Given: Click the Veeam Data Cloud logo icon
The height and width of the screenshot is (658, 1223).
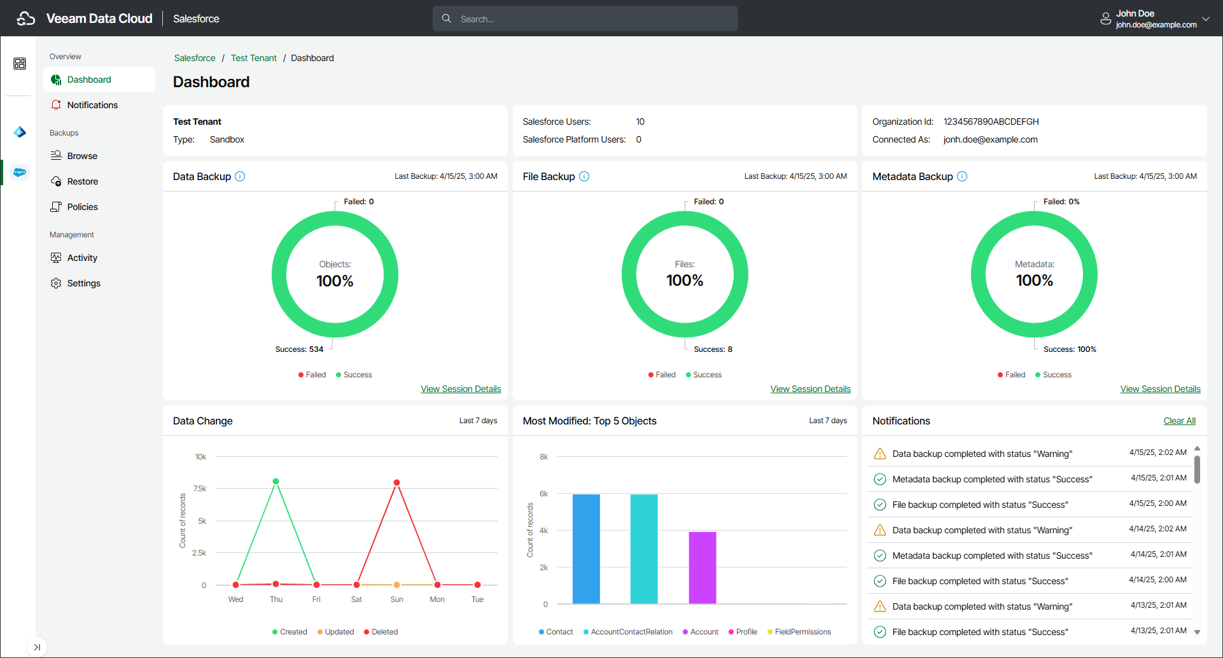Looking at the screenshot, I should point(26,18).
